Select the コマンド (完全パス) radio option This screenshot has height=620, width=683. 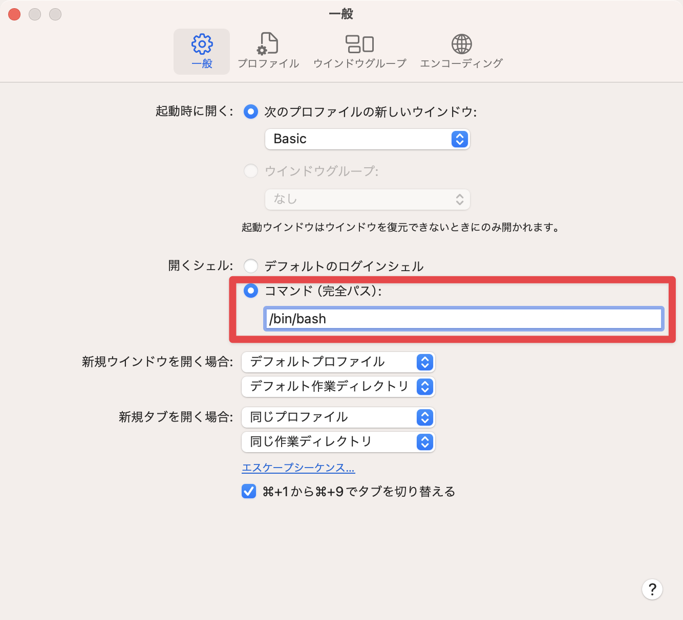coord(250,291)
